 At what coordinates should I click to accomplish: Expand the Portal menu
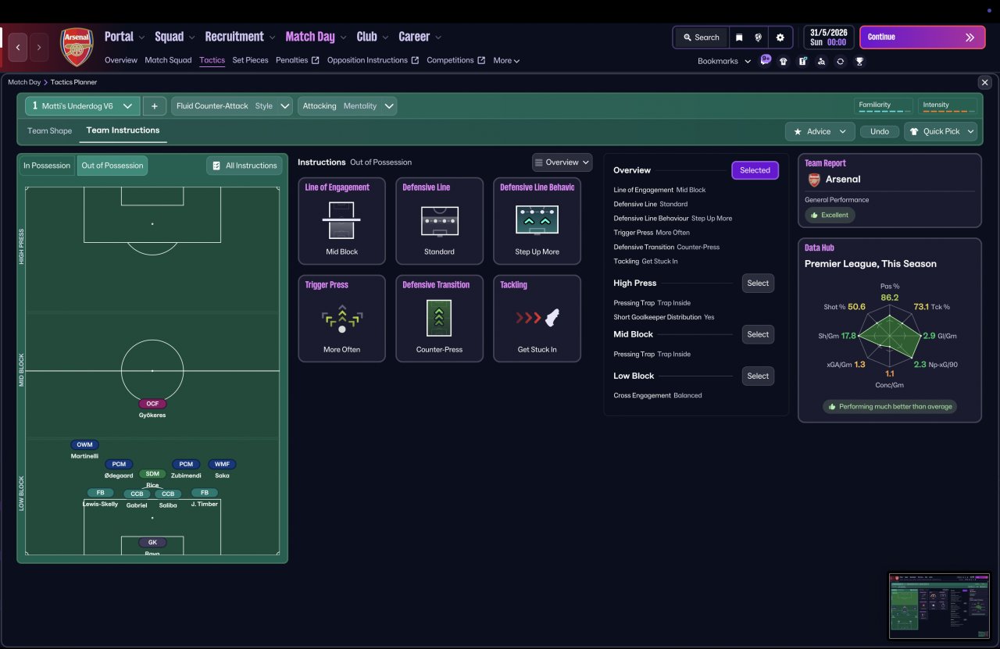(124, 37)
